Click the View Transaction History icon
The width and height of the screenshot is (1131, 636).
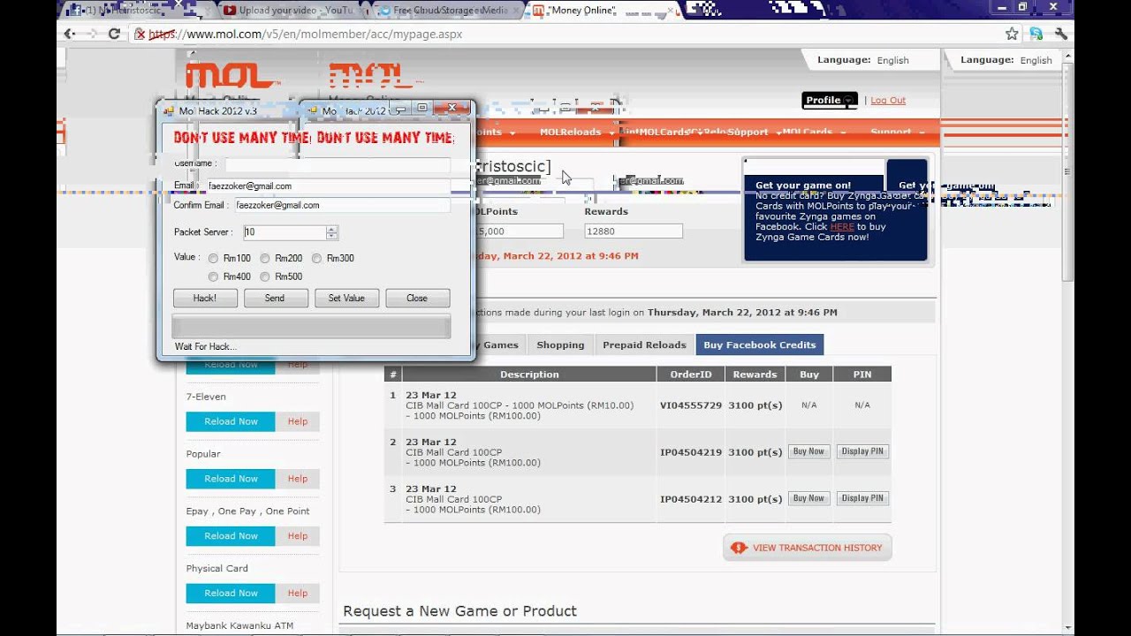tap(739, 548)
